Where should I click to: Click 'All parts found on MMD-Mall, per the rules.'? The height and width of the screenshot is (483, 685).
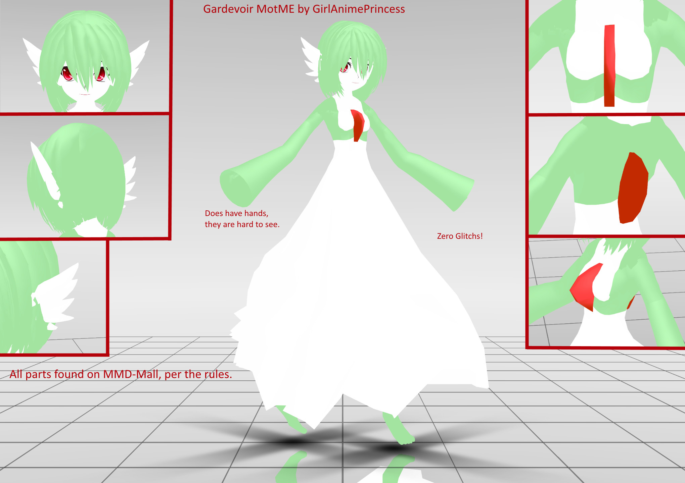tap(121, 374)
